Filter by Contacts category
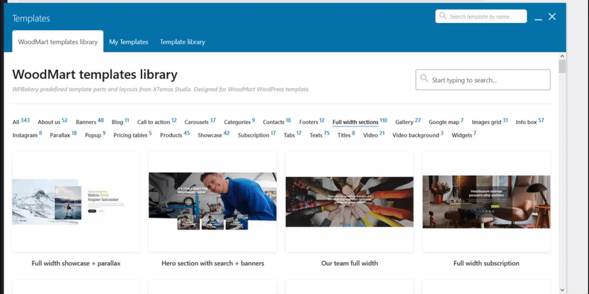This screenshot has width=589, height=294. point(277,122)
